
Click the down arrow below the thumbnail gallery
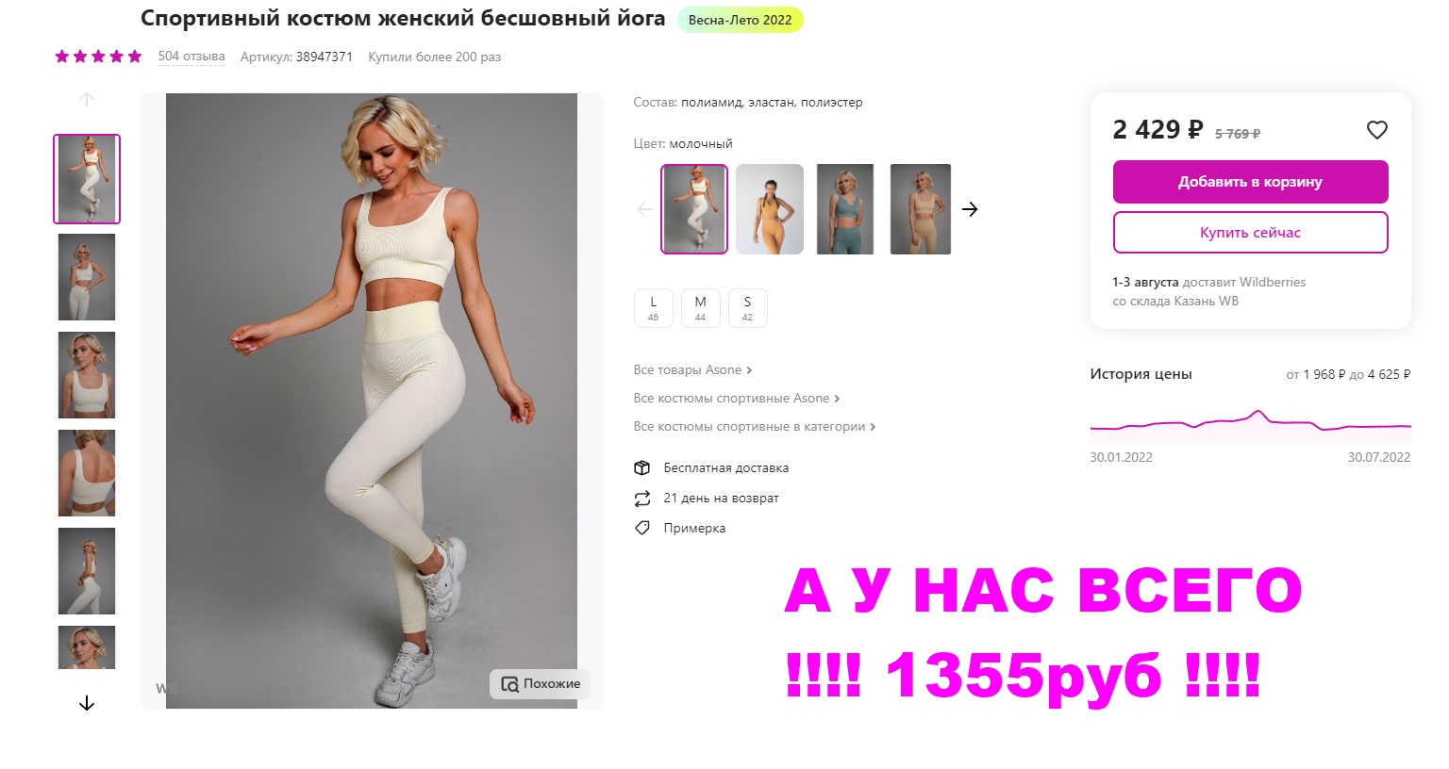click(x=87, y=703)
